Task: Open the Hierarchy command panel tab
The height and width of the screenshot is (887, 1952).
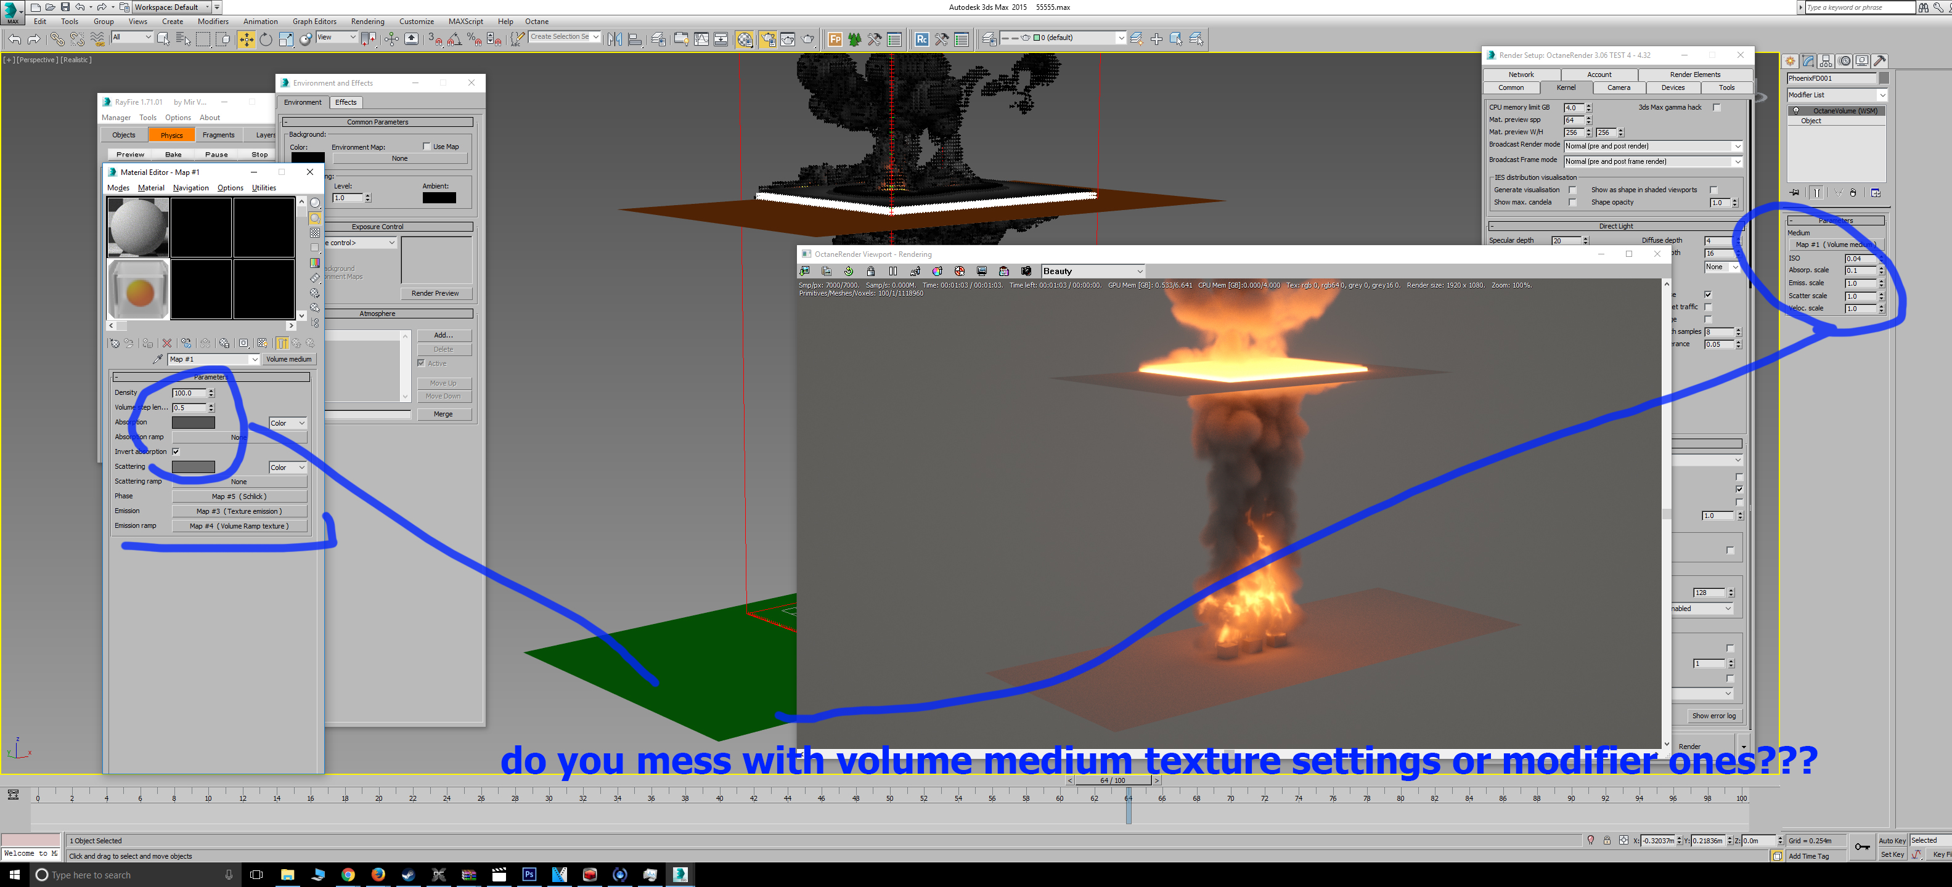Action: tap(1826, 60)
